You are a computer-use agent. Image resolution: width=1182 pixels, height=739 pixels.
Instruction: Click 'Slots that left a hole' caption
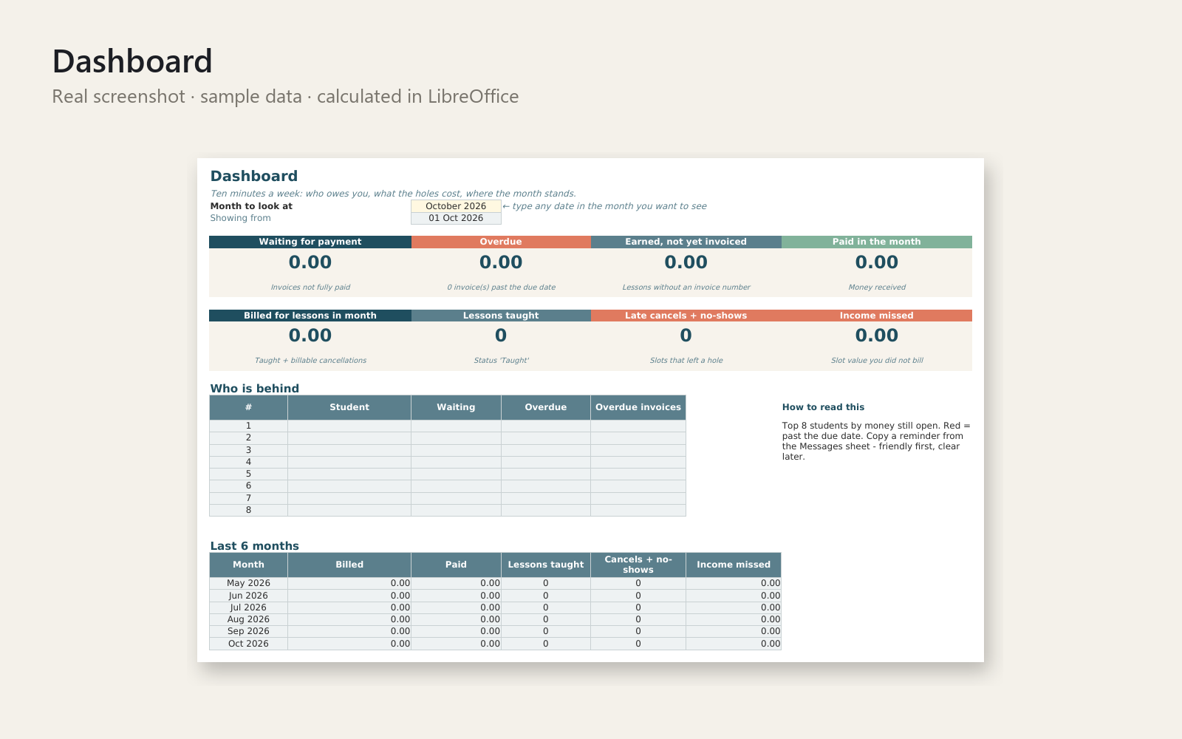[686, 361]
